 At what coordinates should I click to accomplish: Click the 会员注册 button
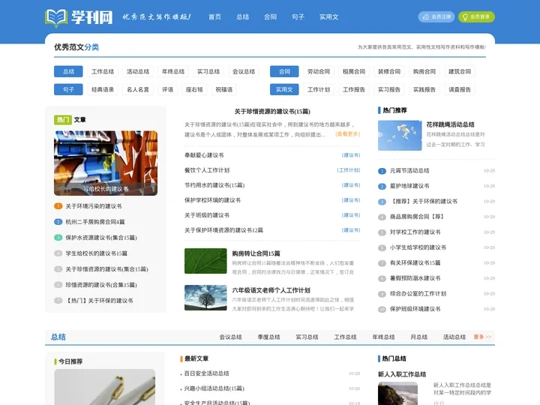pyautogui.click(x=436, y=16)
